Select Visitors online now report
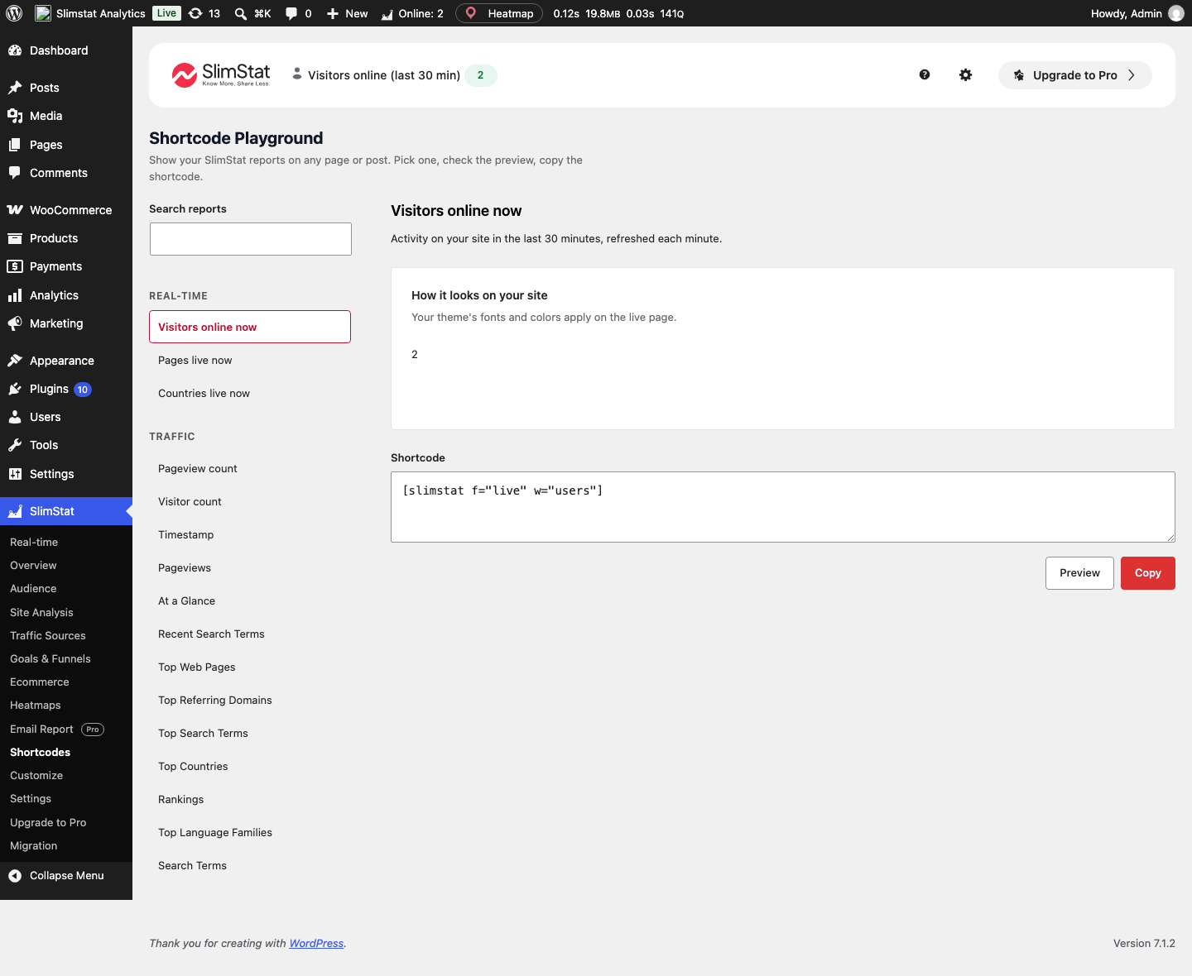 point(250,327)
